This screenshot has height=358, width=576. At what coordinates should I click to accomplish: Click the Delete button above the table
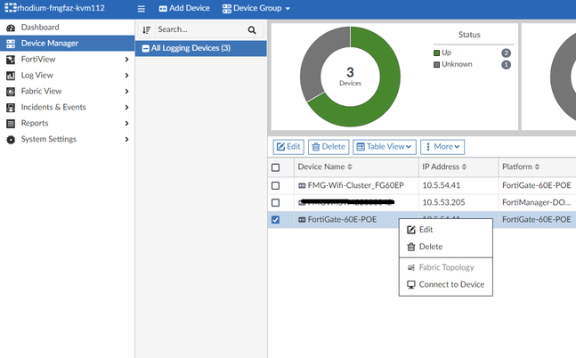(x=328, y=146)
